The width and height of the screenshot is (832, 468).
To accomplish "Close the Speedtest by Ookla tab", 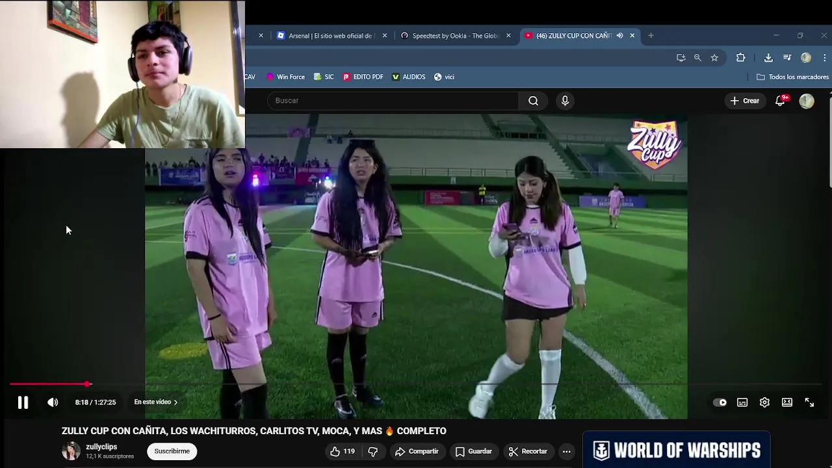I will point(508,36).
